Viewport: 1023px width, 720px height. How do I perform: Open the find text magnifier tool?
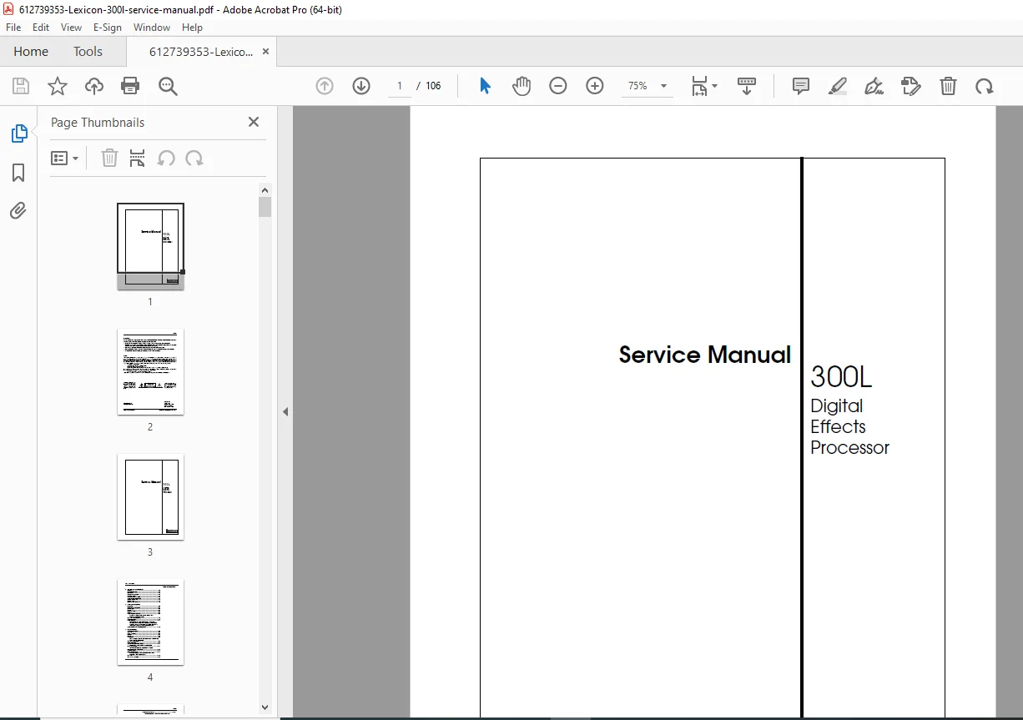(169, 86)
